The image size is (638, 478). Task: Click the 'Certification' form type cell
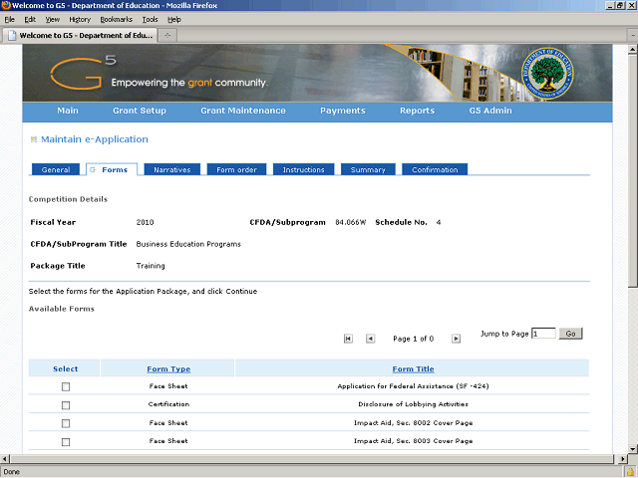(x=168, y=404)
